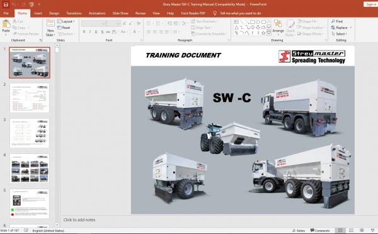Image resolution: width=378 pixels, height=234 pixels.
Task: Toggle Strikethrough (abc) formatting
Action: pyautogui.click(x=108, y=32)
